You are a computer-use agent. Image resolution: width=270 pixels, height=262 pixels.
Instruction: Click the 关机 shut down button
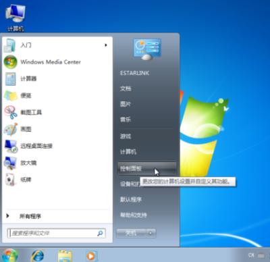coord(131,233)
